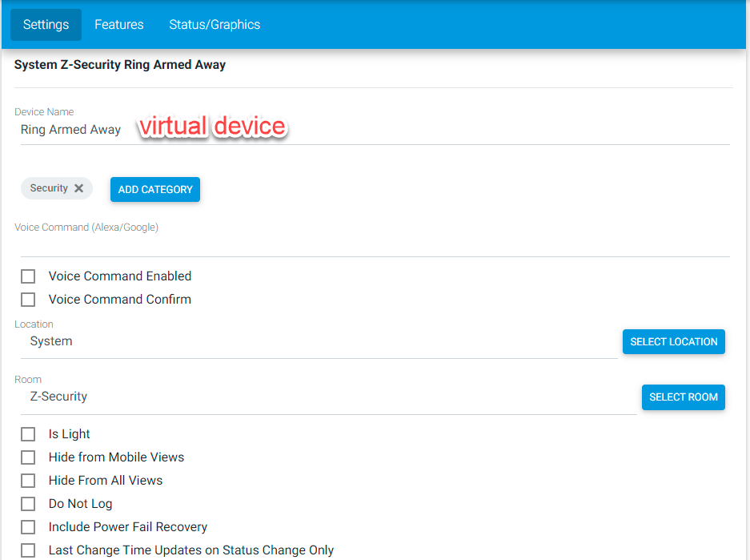Image resolution: width=750 pixels, height=560 pixels.
Task: Switch to the Features tab
Action: point(119,24)
